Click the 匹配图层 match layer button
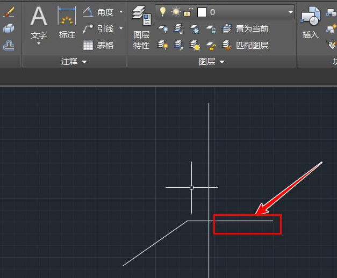 tap(245, 45)
